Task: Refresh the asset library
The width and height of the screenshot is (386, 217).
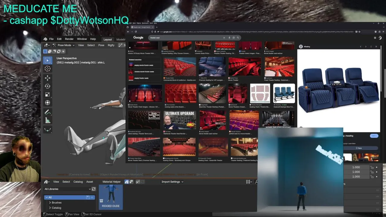Action: [94, 189]
